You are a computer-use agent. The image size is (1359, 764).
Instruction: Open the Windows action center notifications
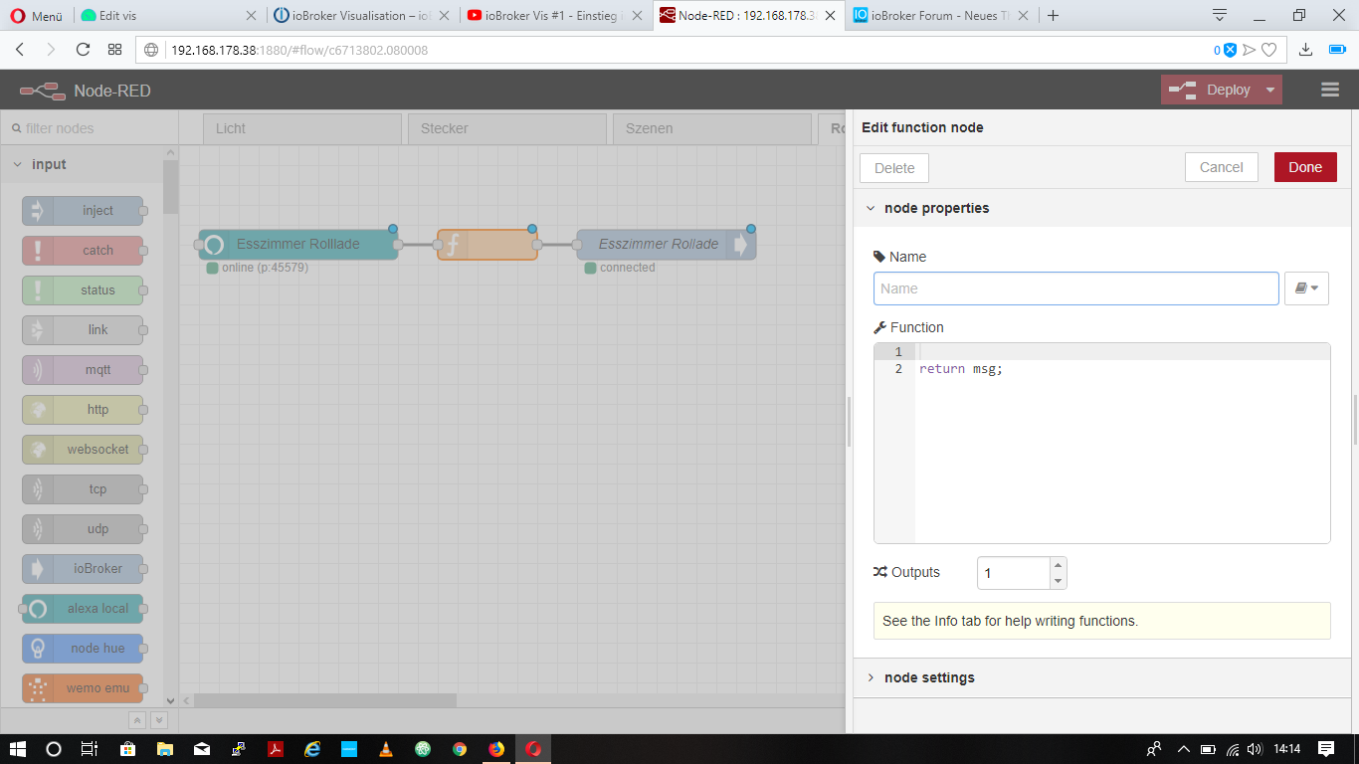1326,749
